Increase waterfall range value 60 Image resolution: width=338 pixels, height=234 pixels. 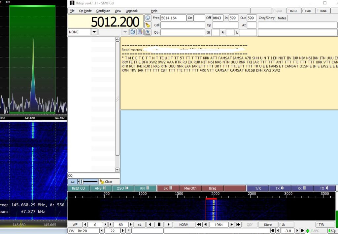[131, 224]
